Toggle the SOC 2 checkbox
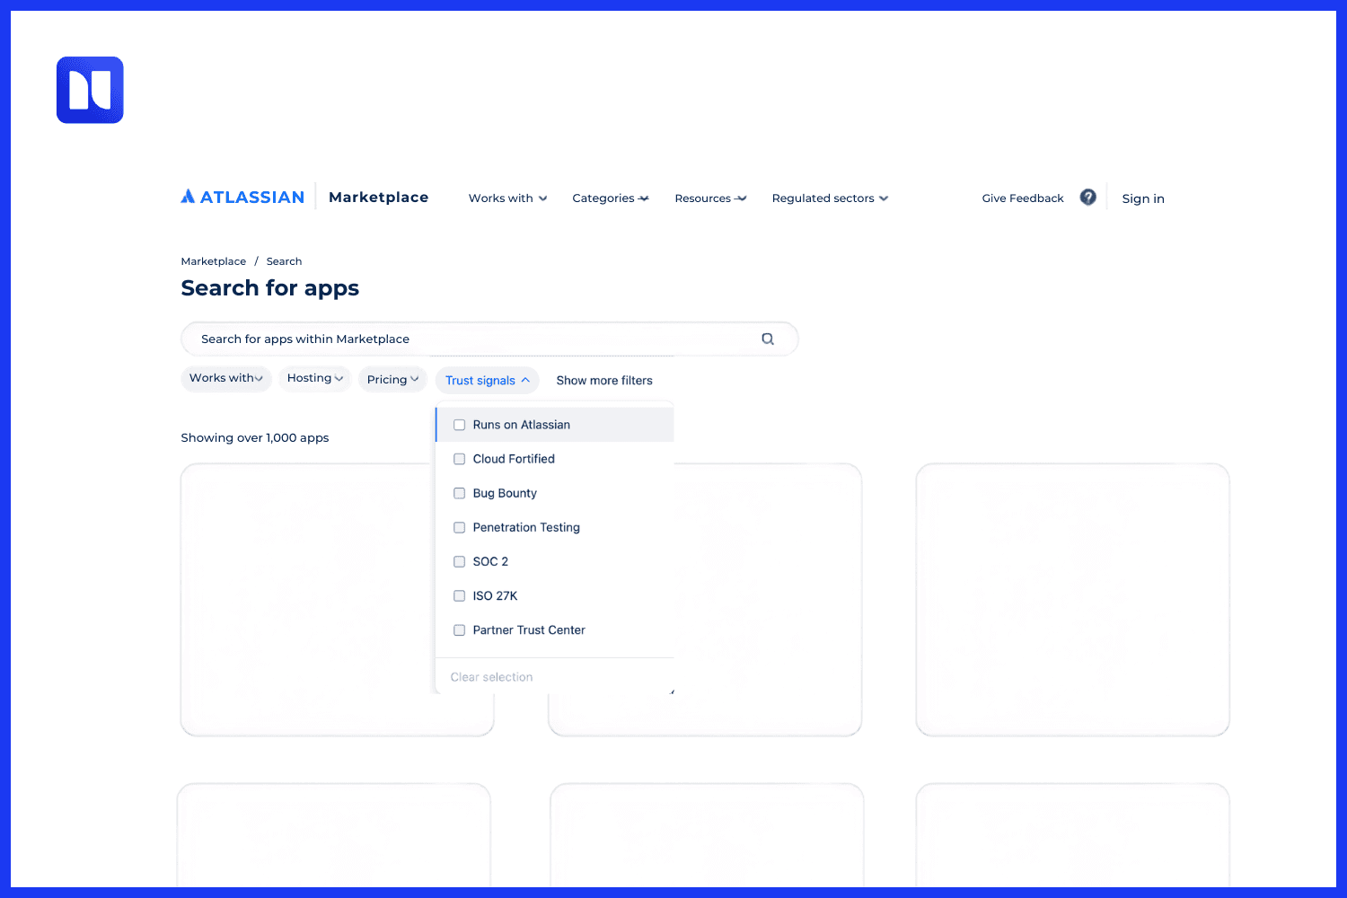This screenshot has width=1347, height=898. 459,561
